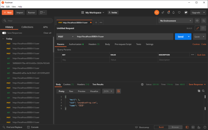The width and height of the screenshot is (208, 130).
Task: Click the query param Key field
Action: (85, 60)
